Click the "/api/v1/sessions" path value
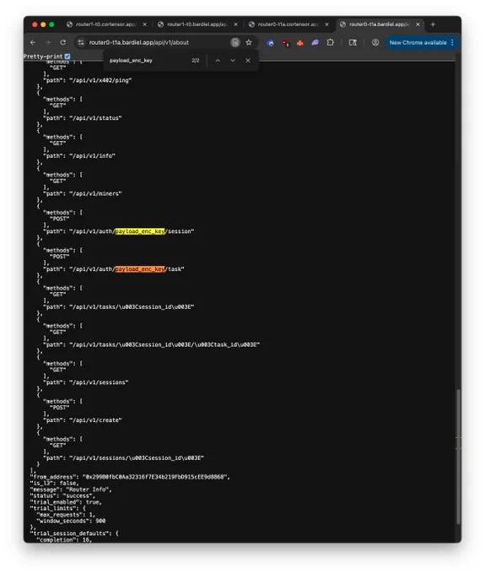The image size is (485, 574). point(99,382)
